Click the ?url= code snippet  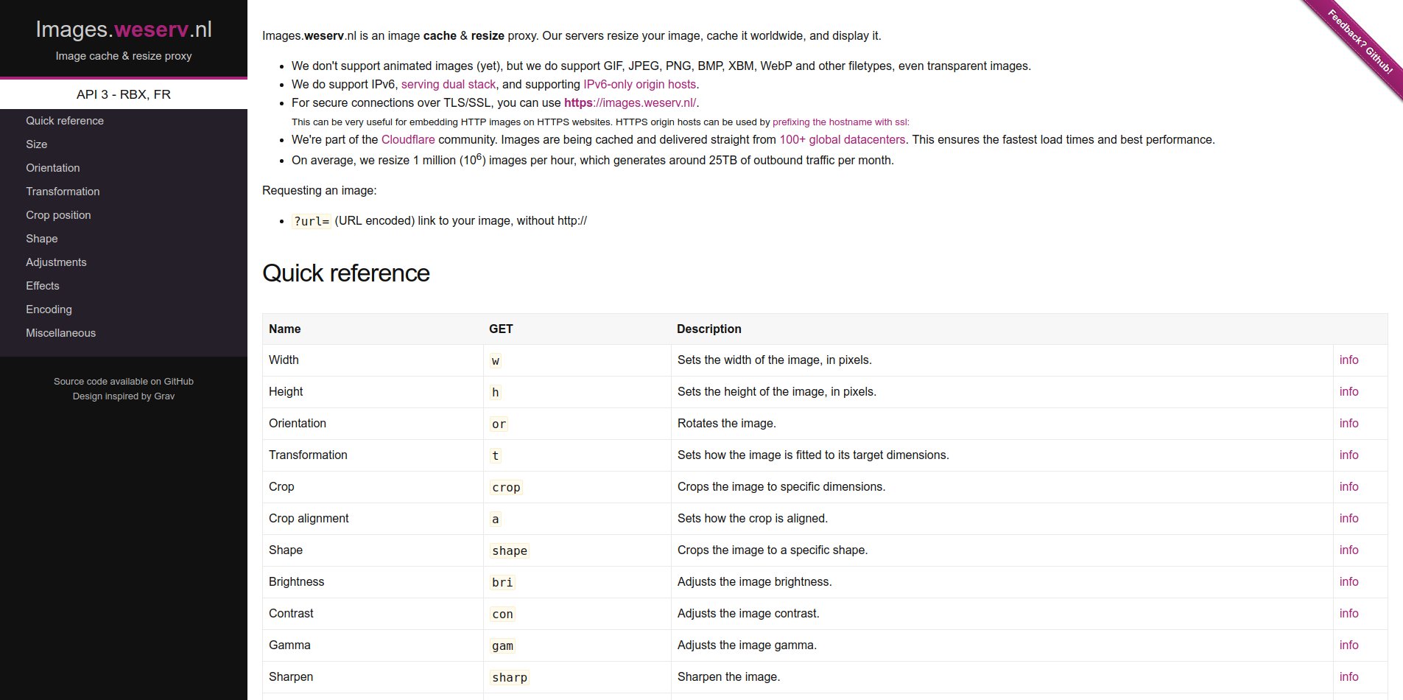click(312, 221)
